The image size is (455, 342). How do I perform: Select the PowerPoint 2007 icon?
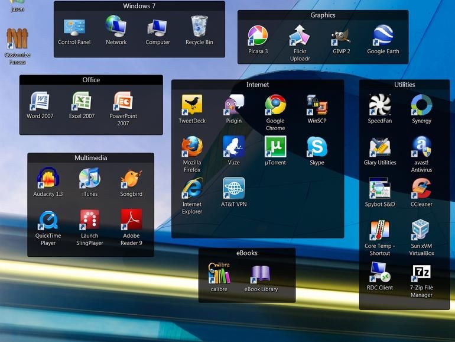tap(123, 102)
